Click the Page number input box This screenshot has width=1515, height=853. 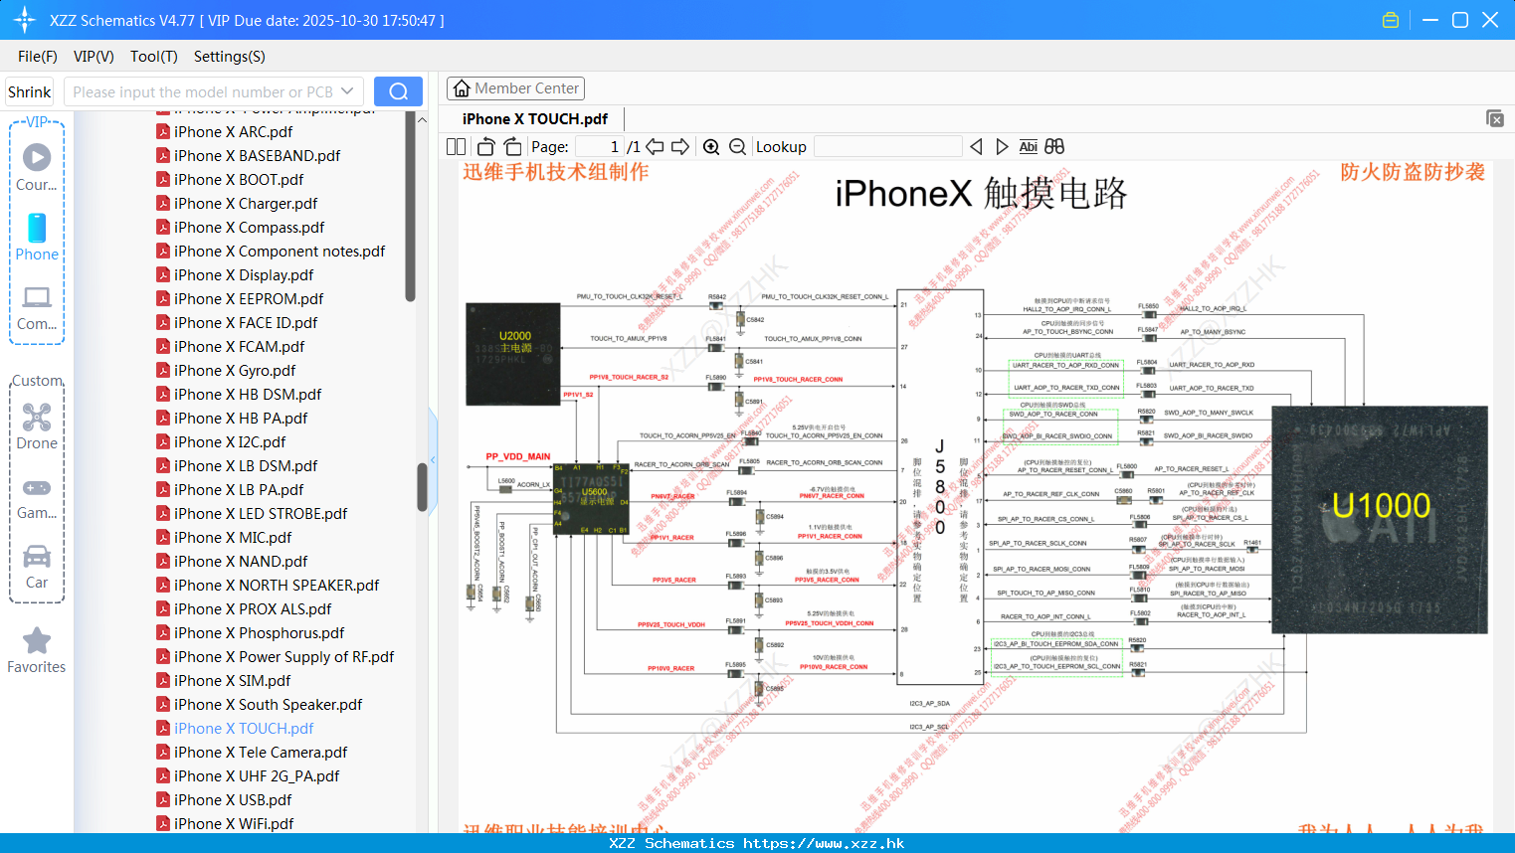pos(600,146)
